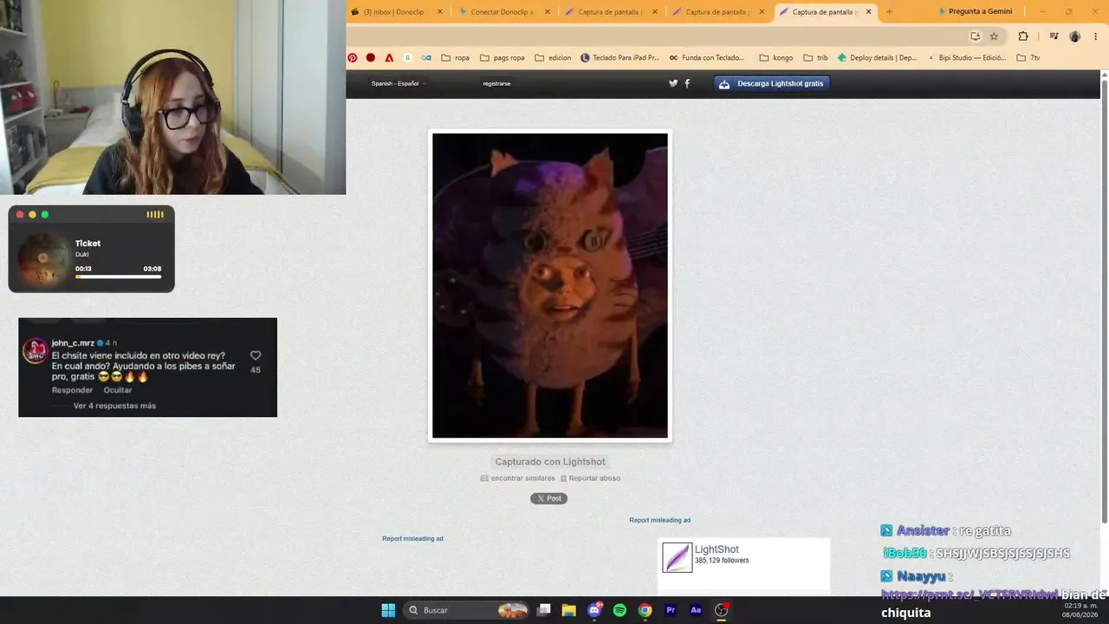Open the Chrome extensions puzzle icon
Image resolution: width=1109 pixels, height=624 pixels.
pos(1023,36)
